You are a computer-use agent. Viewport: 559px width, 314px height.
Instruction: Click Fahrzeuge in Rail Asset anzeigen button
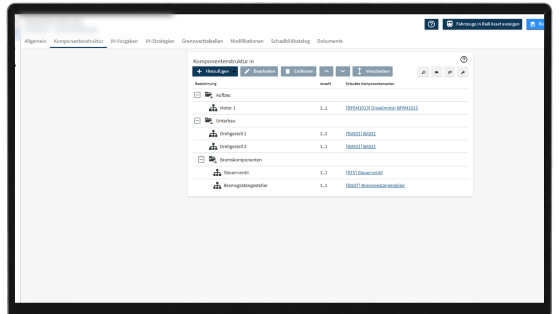(482, 24)
